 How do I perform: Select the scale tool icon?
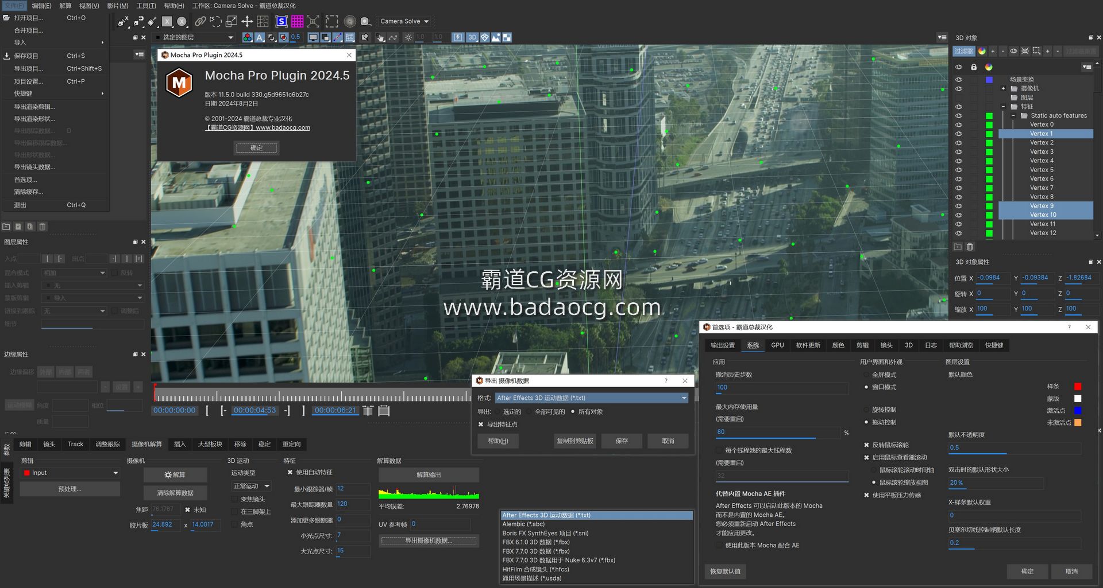tap(232, 22)
